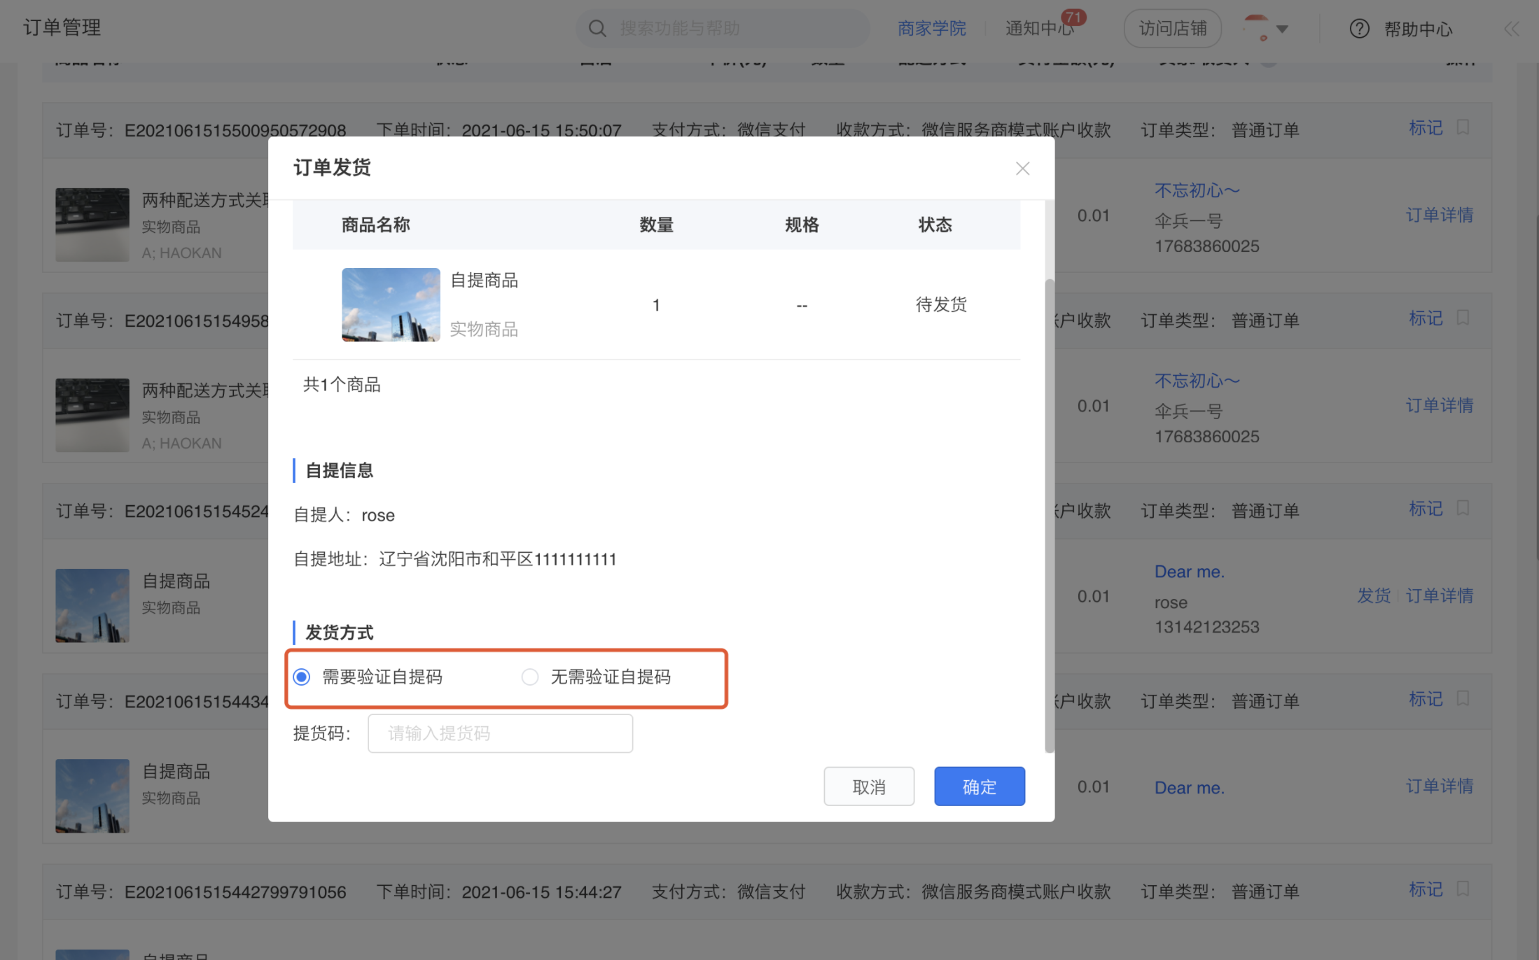Click the phone number 13142123253
This screenshot has height=960, width=1539.
tap(1206, 627)
